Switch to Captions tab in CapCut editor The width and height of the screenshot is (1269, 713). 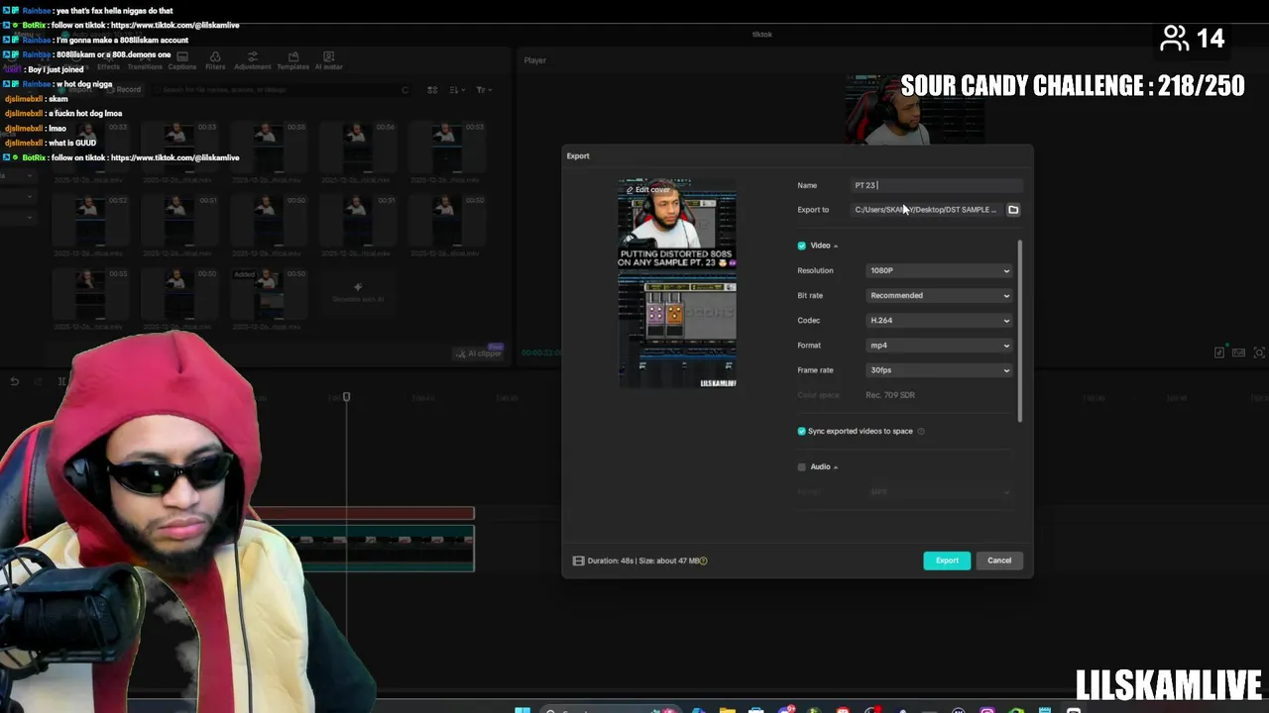coord(182,61)
